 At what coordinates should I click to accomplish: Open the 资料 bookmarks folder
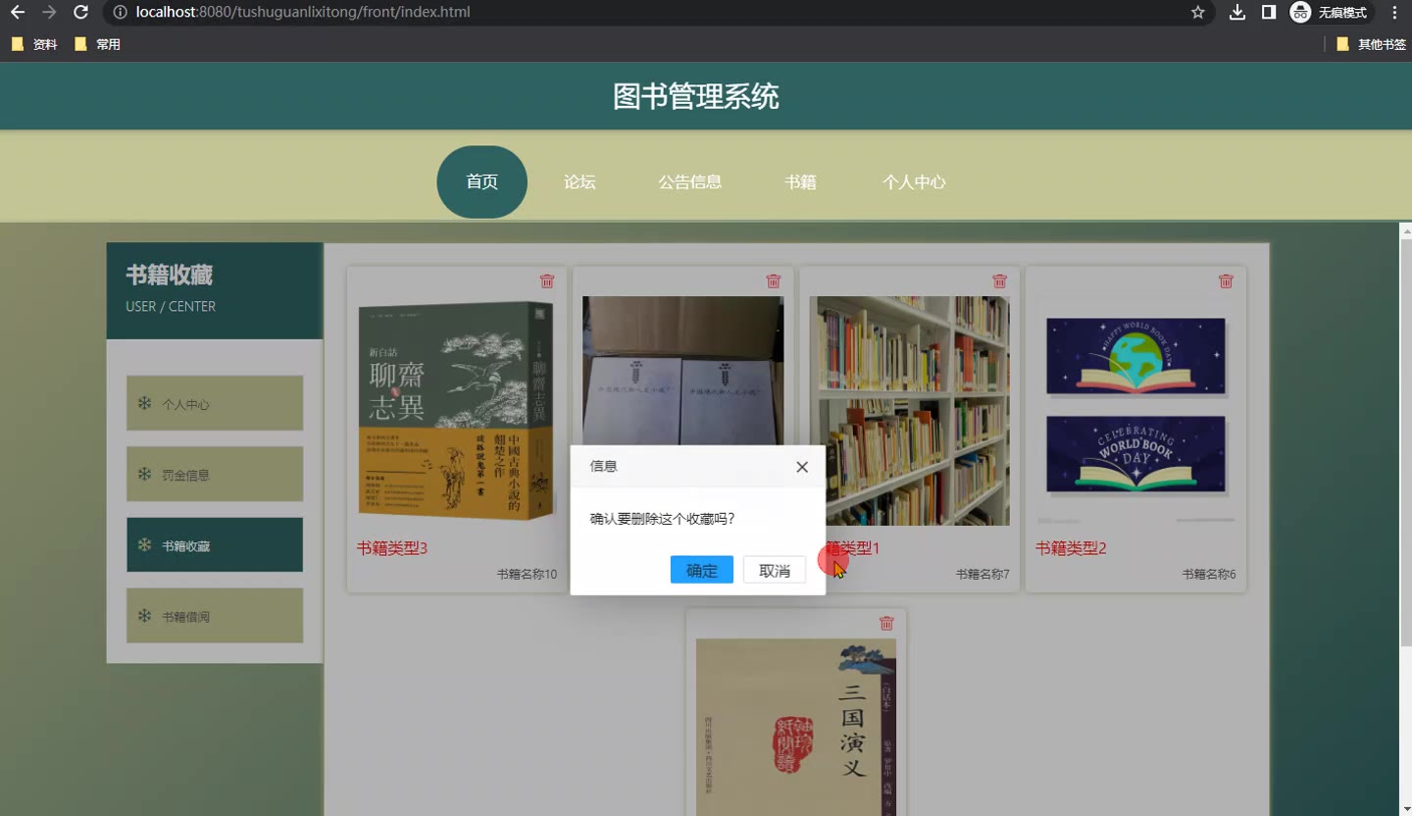34,44
